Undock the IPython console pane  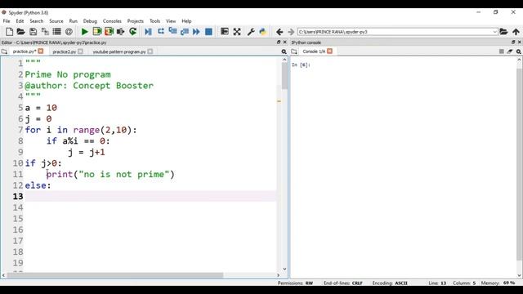point(513,42)
